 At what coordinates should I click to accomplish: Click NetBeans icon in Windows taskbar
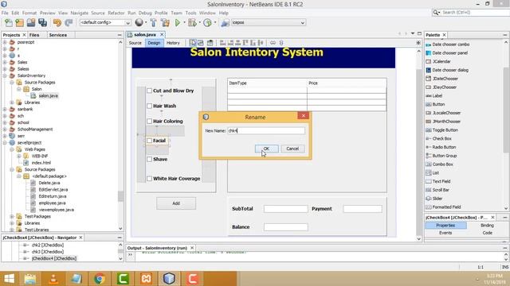(x=169, y=279)
